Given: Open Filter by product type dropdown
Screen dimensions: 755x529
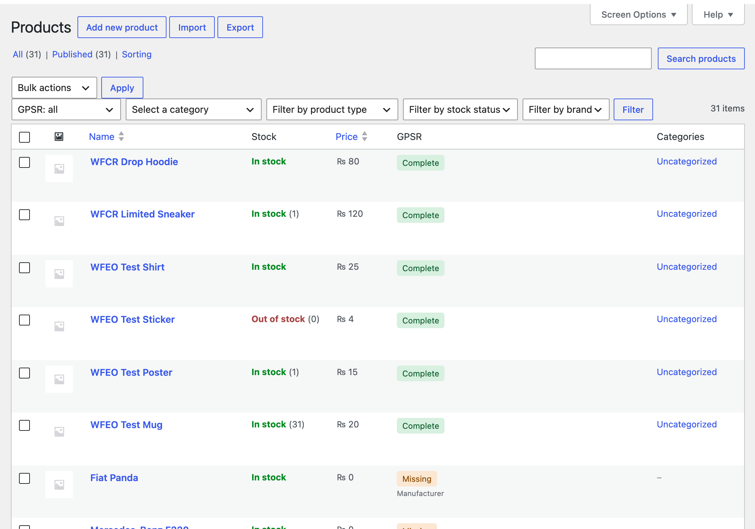Looking at the screenshot, I should 332,109.
